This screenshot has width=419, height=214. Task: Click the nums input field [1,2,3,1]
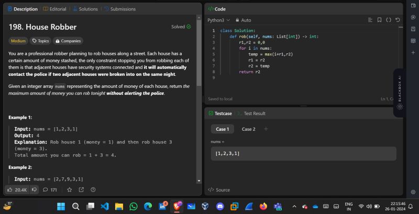point(303,154)
